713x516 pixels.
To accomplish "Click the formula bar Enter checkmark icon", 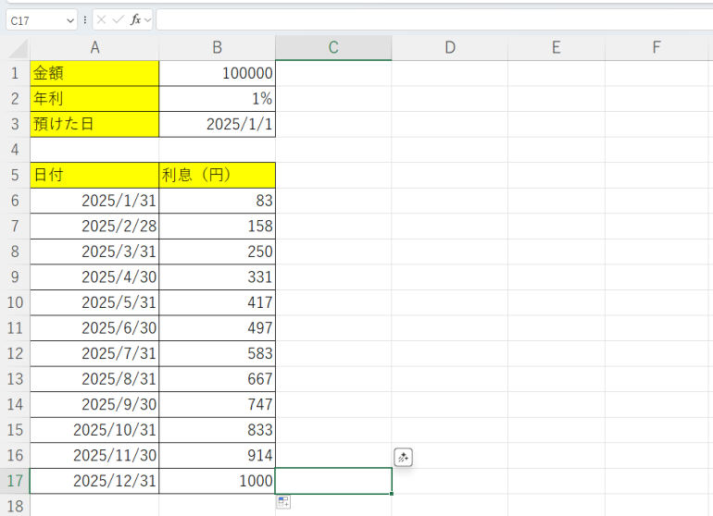I will [118, 19].
